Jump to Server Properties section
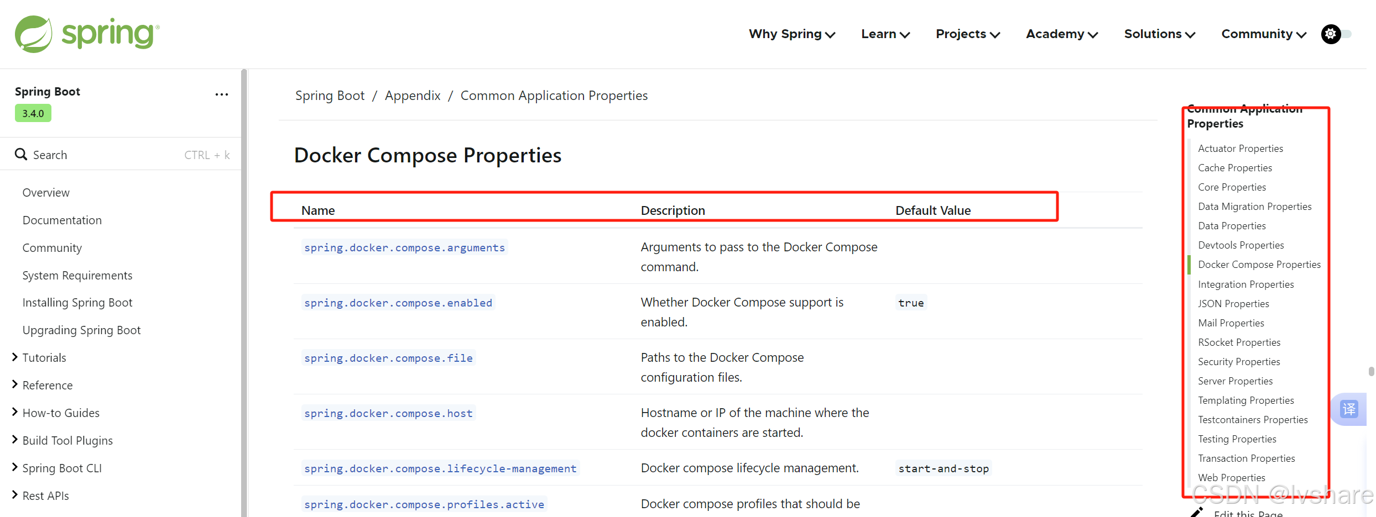Viewport: 1376px width, 517px height. pyautogui.click(x=1236, y=381)
